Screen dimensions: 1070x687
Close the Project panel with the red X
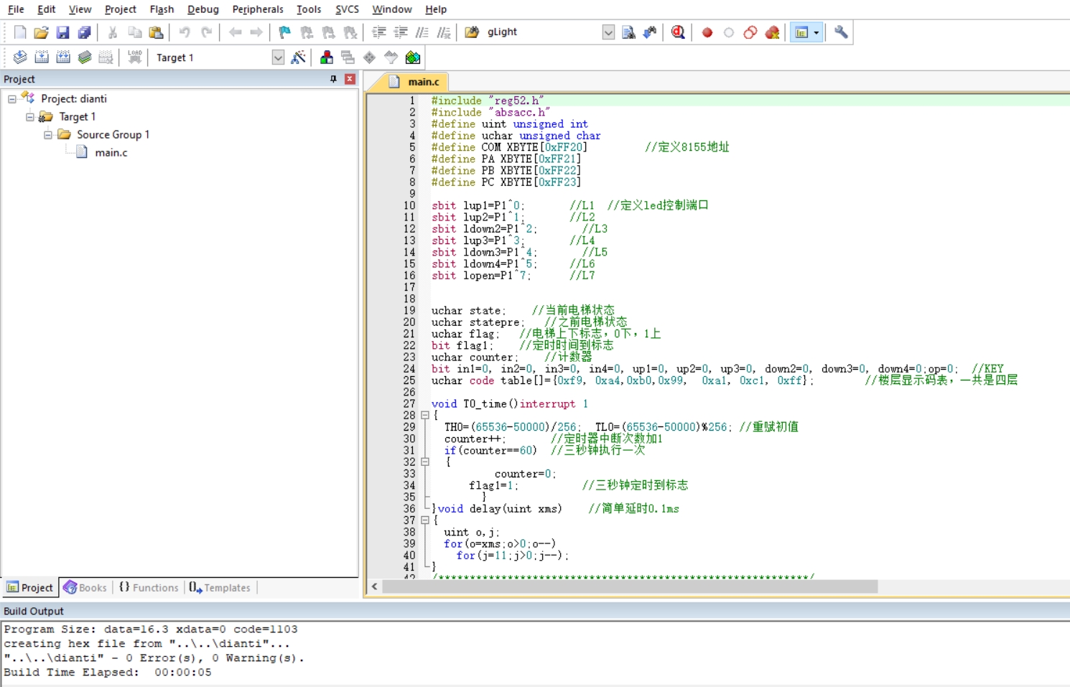click(350, 79)
